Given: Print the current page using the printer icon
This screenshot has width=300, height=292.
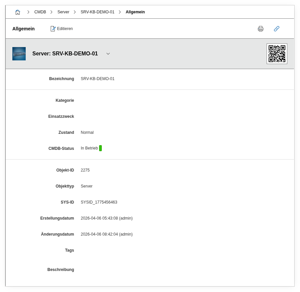Looking at the screenshot, I should (x=261, y=29).
